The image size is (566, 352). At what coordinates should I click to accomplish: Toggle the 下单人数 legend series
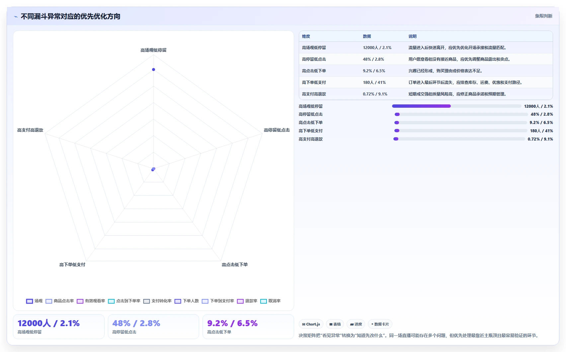187,301
